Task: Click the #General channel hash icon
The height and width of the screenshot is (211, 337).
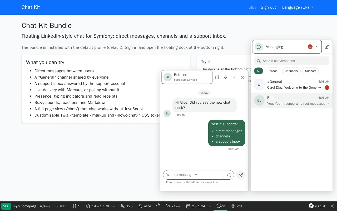Action: 259,84
